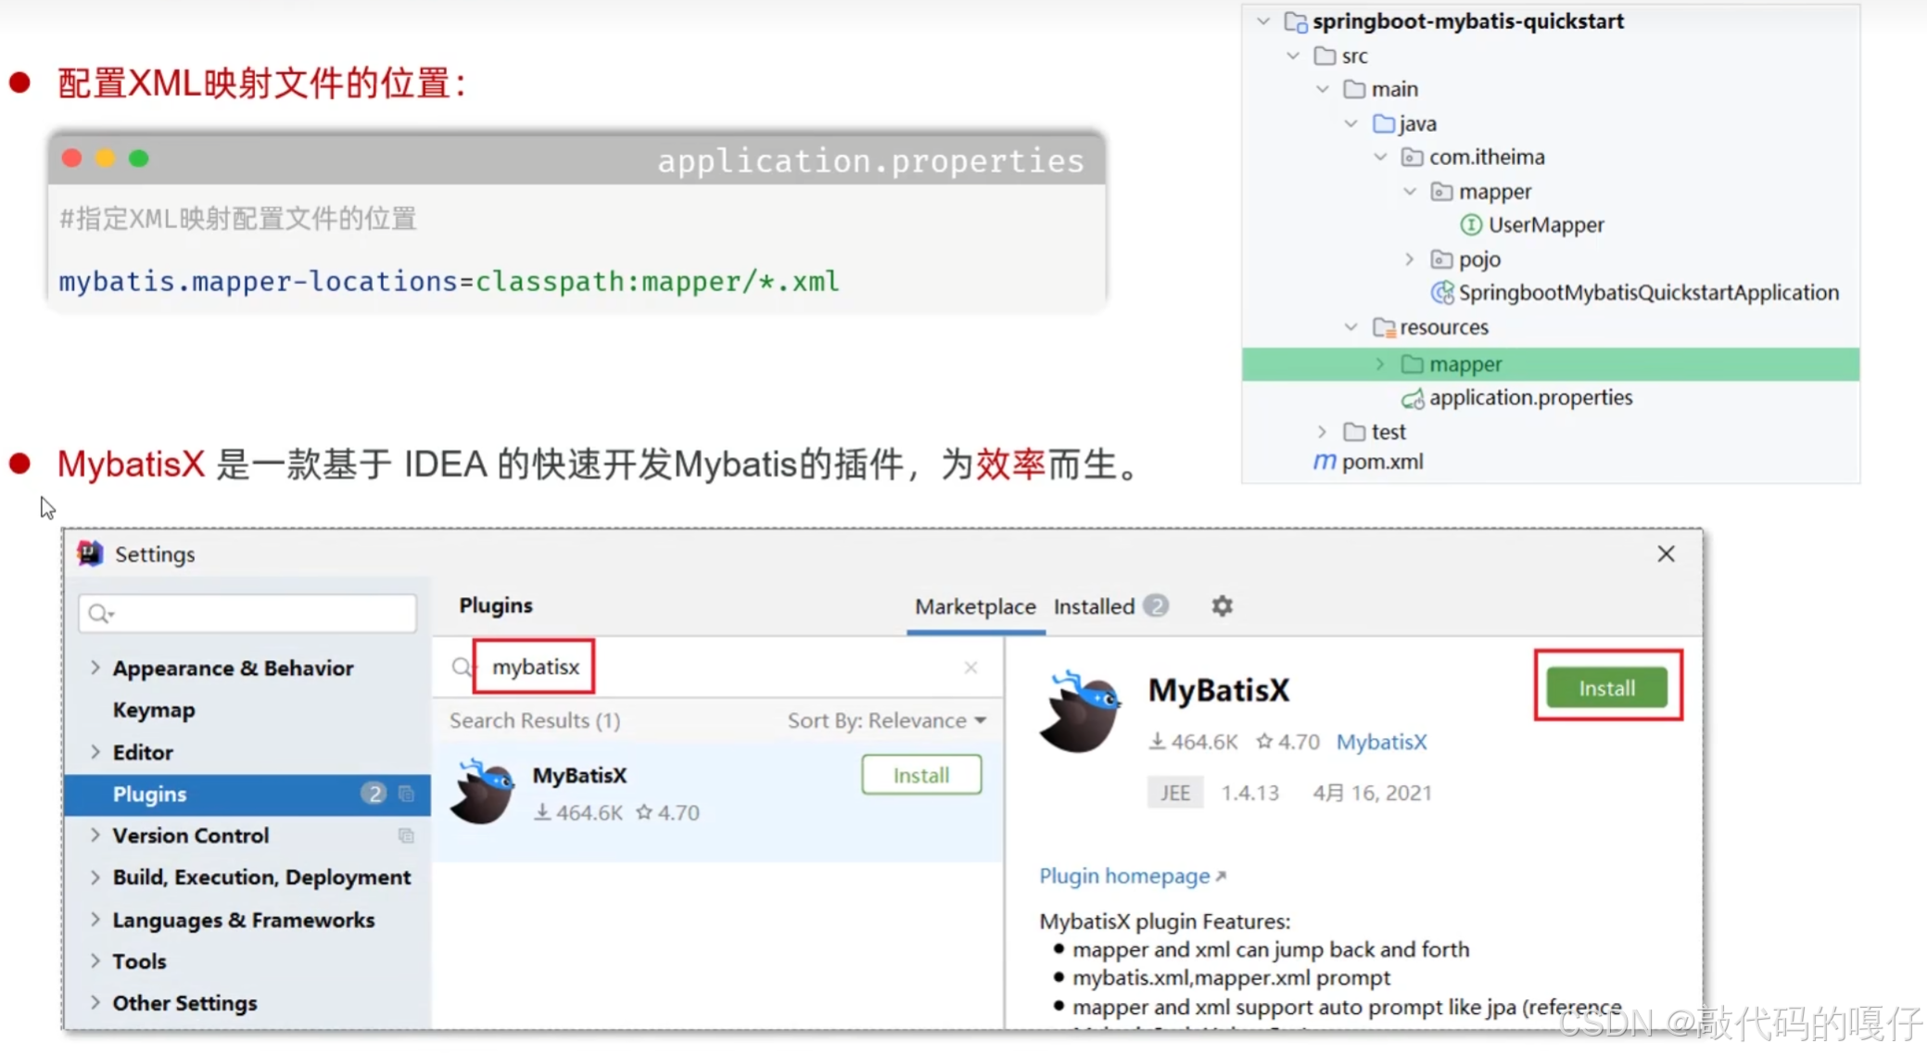This screenshot has height=1055, width=1927.
Task: Expand the Appearance & Behavior settings section
Action: (x=95, y=667)
